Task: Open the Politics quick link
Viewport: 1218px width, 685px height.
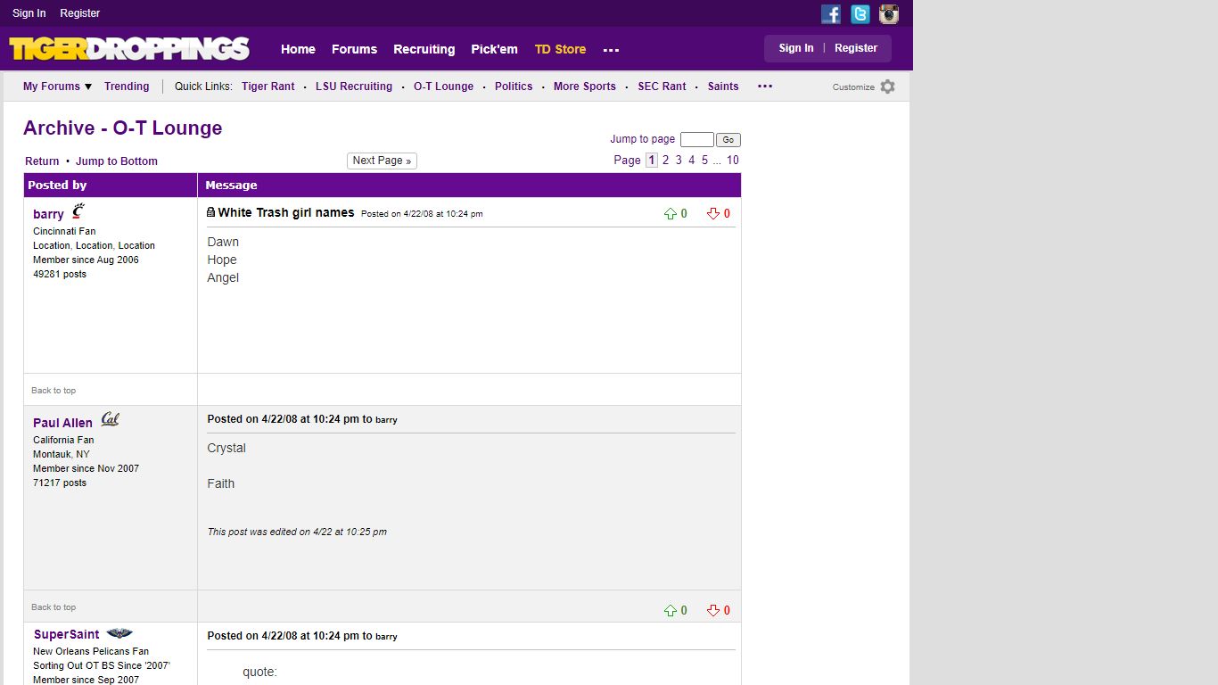Action: [514, 87]
